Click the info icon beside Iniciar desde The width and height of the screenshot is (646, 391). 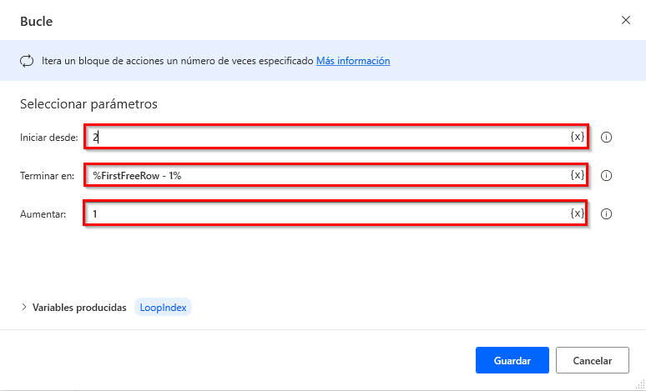point(606,137)
